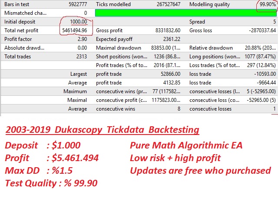
Task: Click the Max DD : %1.5 caption
Action: click(x=39, y=171)
